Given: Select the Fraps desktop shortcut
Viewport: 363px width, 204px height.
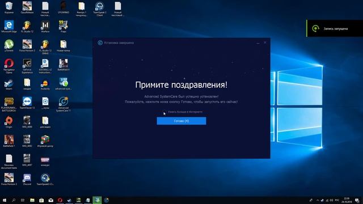Looking at the screenshot, I should pos(63,27).
